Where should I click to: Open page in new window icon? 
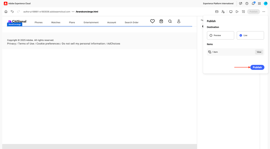[243, 12]
